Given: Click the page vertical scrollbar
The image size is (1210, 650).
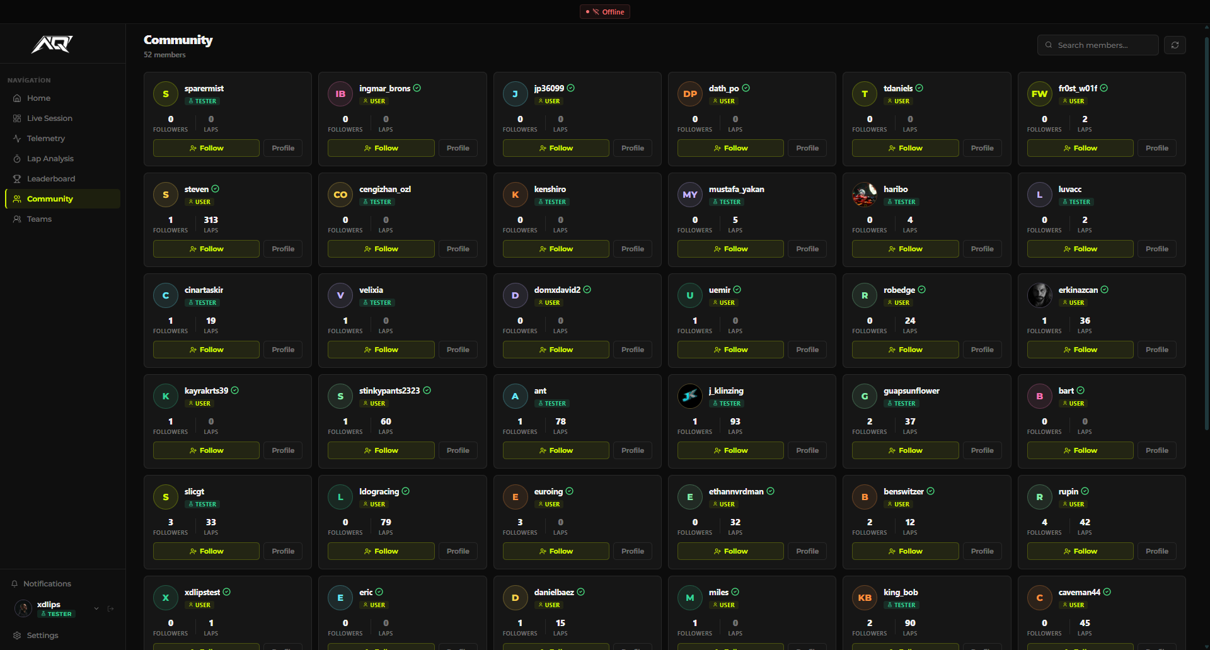Looking at the screenshot, I should click(1207, 233).
